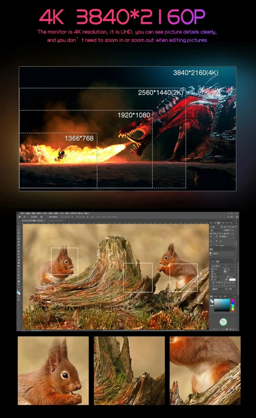Click the green 63% circular badge
This screenshot has width=256, height=418.
click(224, 322)
